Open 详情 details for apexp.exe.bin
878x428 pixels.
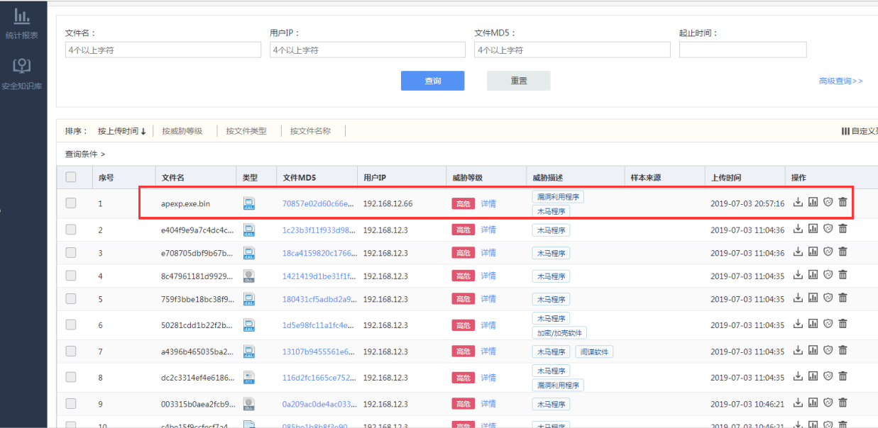[x=488, y=203]
